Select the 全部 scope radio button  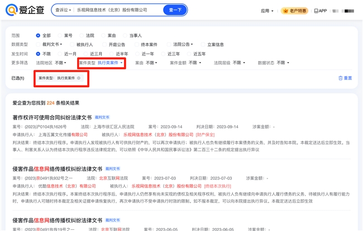[x=38, y=36]
